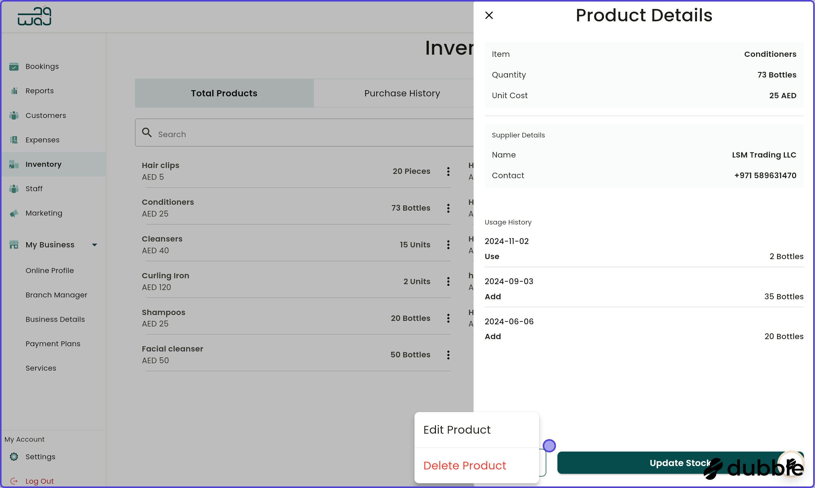Viewport: 815px width, 488px height.
Task: Open the Expenses section
Action: click(42, 140)
